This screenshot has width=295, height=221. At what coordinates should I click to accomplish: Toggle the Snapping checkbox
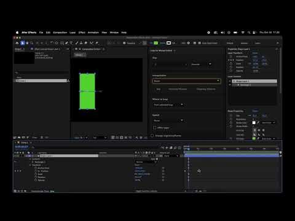click(124, 43)
